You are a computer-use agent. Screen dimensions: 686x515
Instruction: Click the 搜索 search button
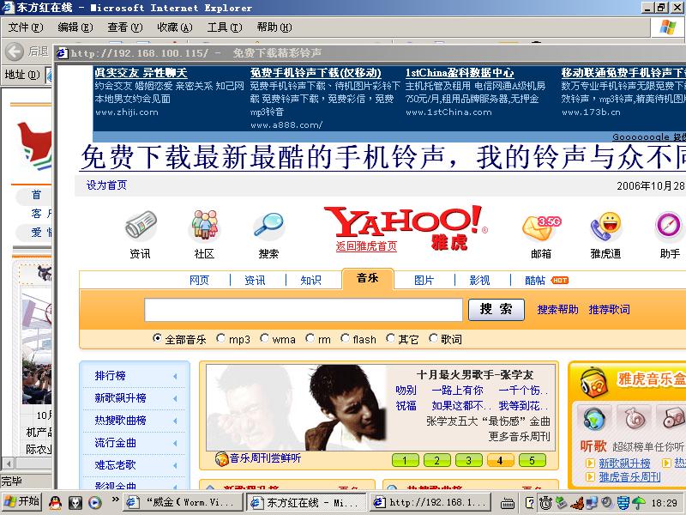pyautogui.click(x=496, y=310)
